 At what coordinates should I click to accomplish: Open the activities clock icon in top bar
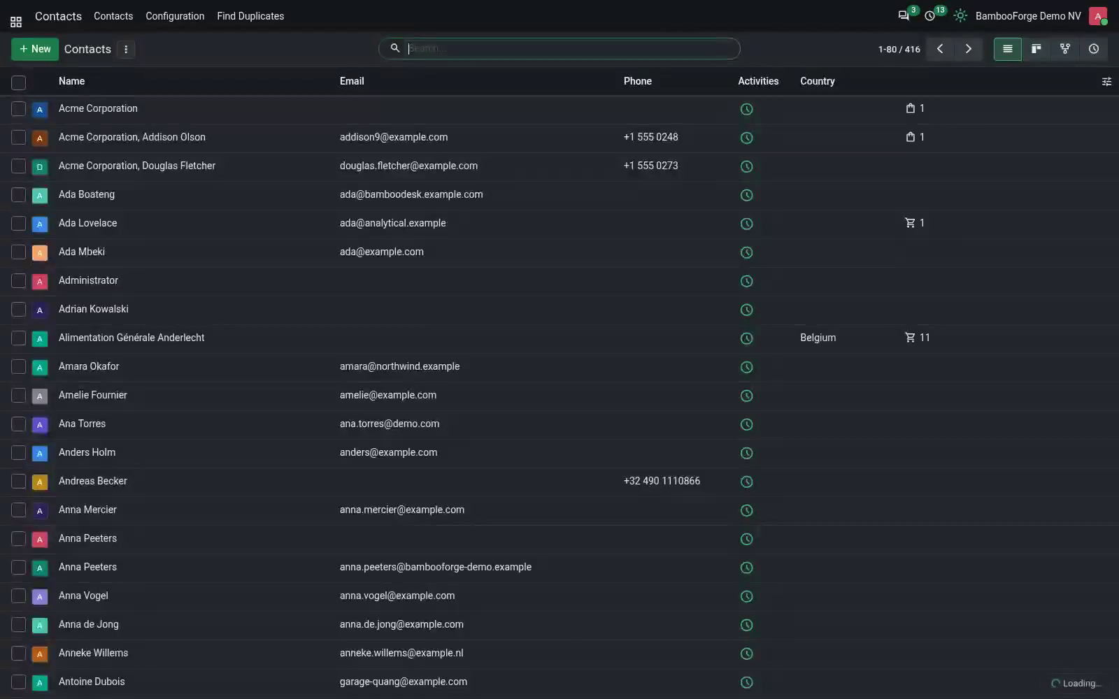click(930, 15)
